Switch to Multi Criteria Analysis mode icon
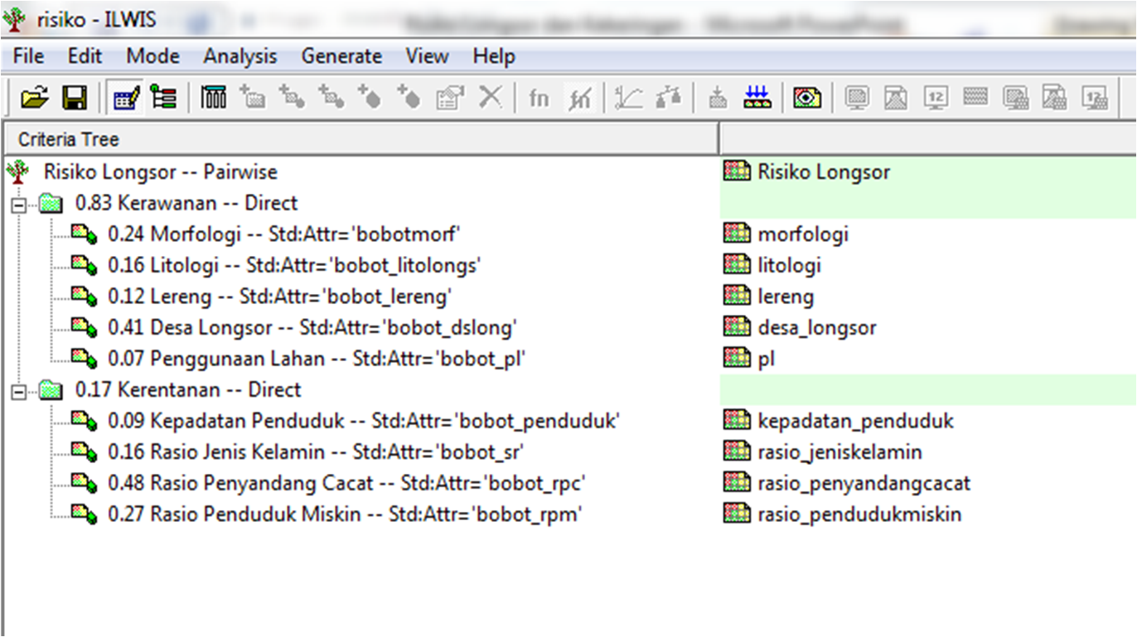Image resolution: width=1137 pixels, height=637 pixels. 163,99
